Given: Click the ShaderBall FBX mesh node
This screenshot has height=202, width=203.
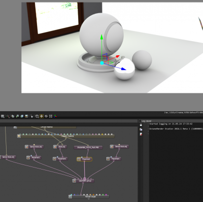Looking at the screenshot, I should (x=88, y=148).
